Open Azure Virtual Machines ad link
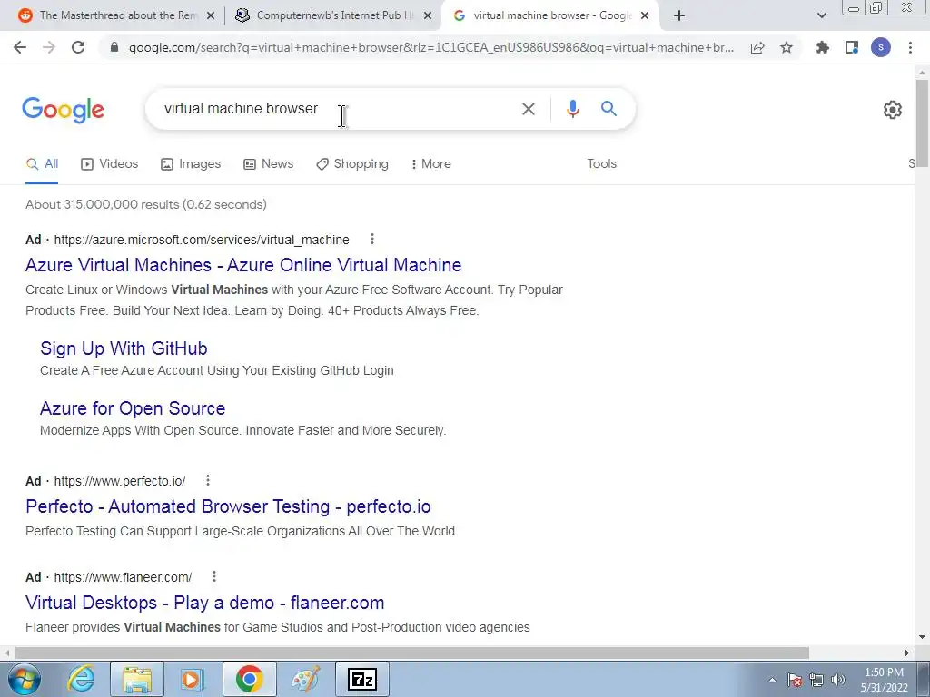This screenshot has height=697, width=930. (243, 265)
